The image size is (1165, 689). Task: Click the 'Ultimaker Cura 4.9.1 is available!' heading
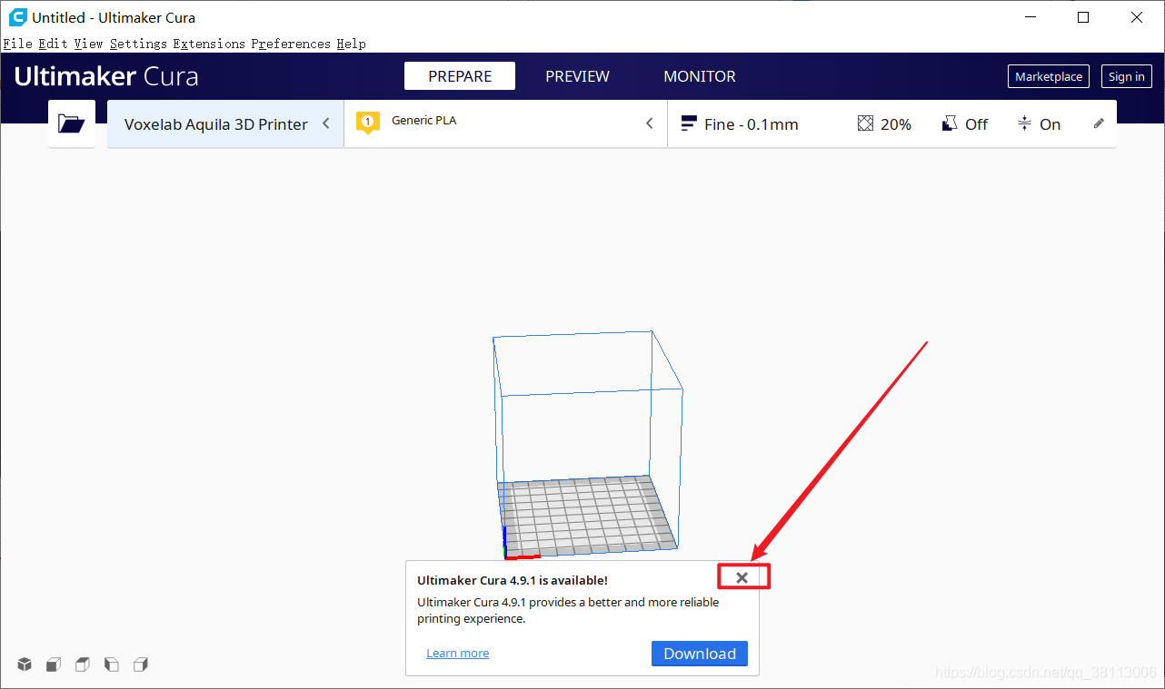513,580
